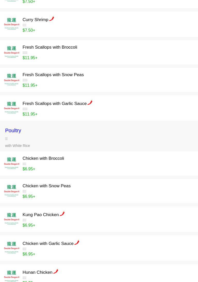
Task: Jump to the Poultry category heading
Action: 13,130
